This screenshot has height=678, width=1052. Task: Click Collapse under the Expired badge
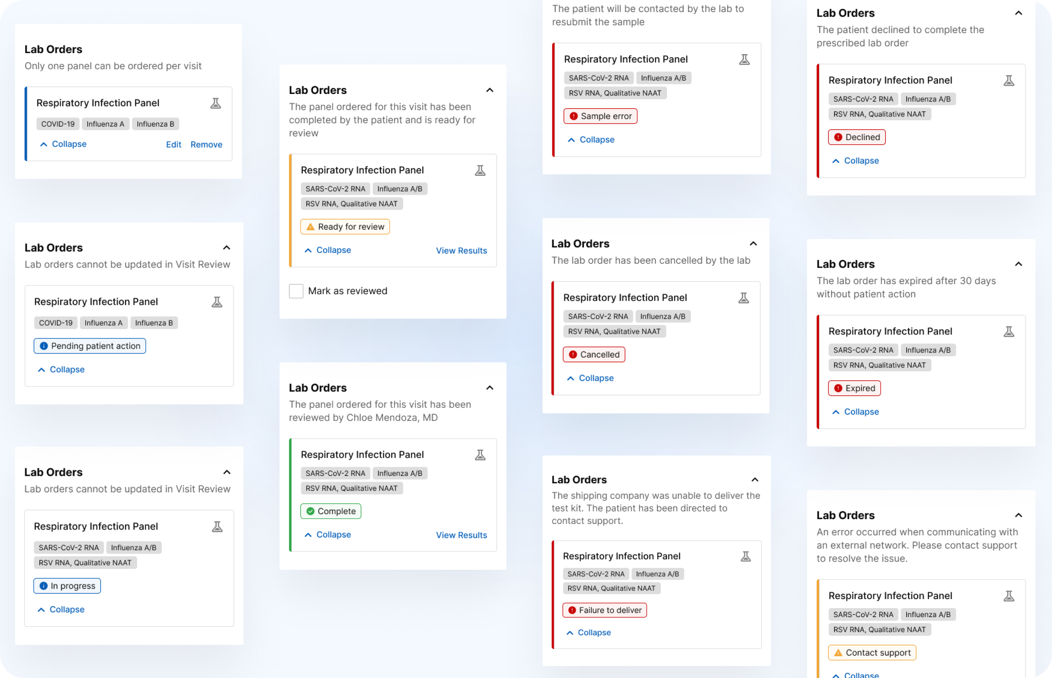[x=856, y=412]
